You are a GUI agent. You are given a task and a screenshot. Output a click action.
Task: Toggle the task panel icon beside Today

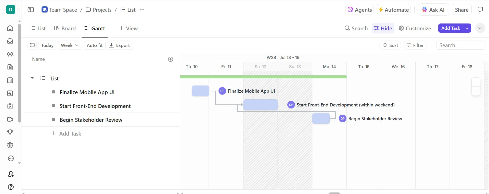[32, 45]
